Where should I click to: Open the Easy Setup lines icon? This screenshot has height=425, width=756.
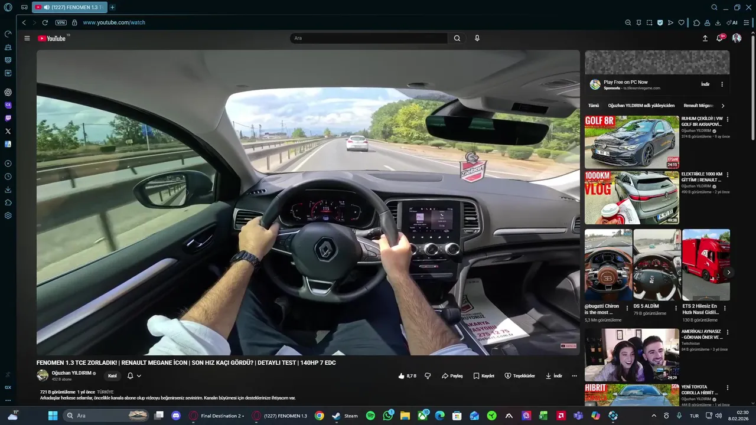coord(747,22)
